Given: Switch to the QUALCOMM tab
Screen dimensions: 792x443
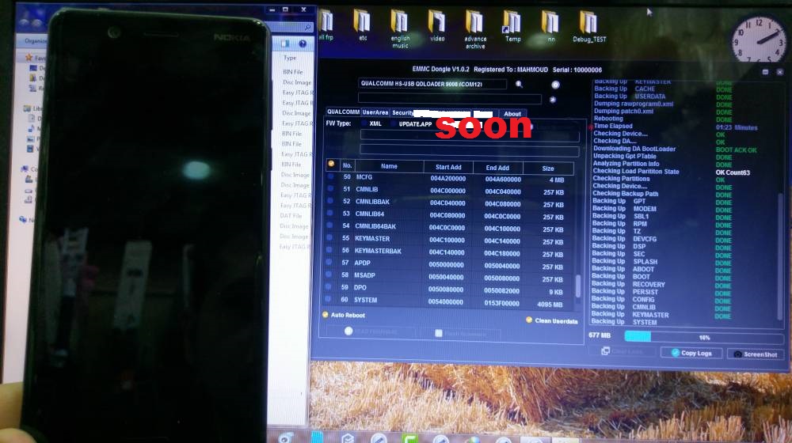Looking at the screenshot, I should point(343,112).
